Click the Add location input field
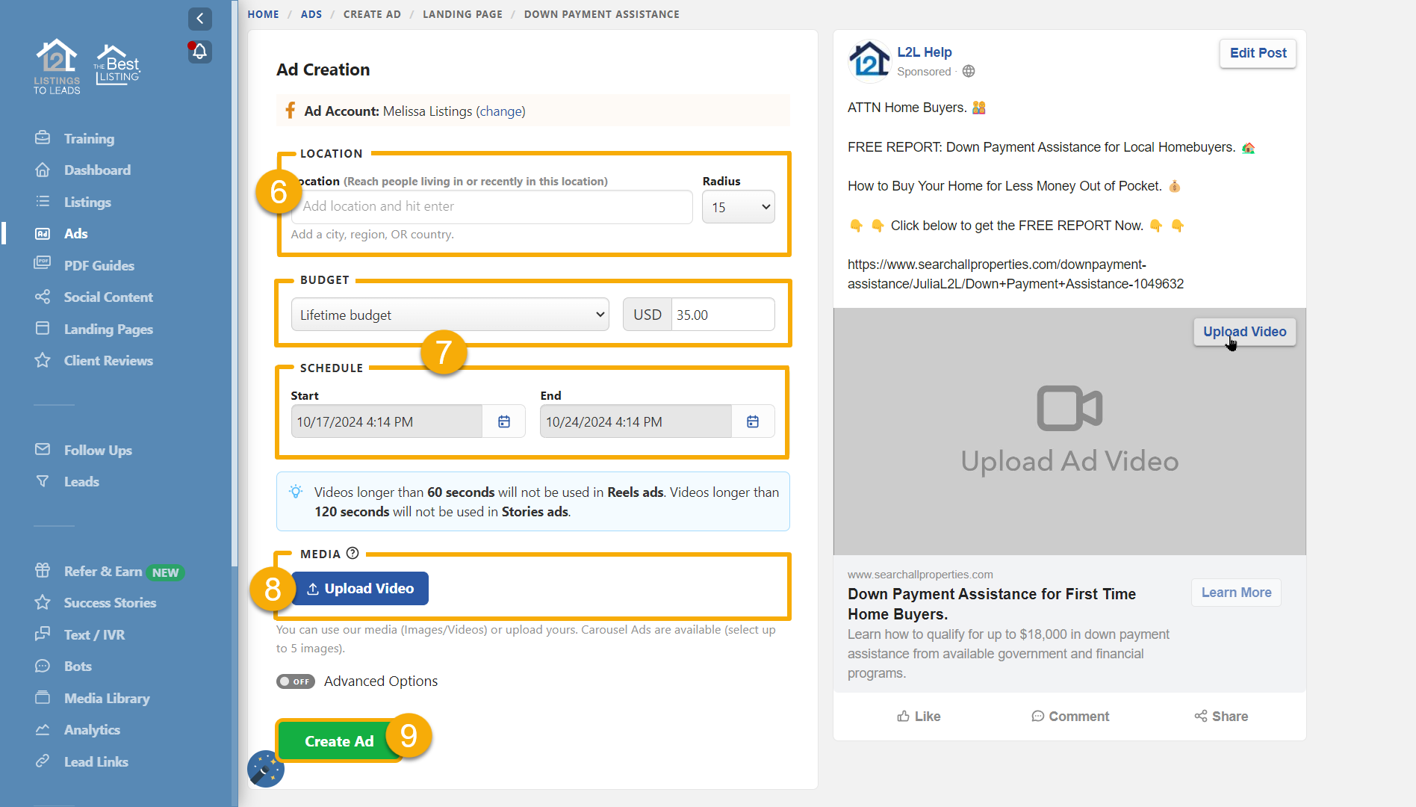The width and height of the screenshot is (1416, 807). [x=493, y=207]
